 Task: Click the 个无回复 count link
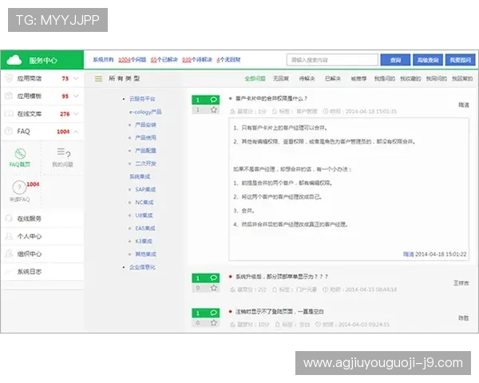pyautogui.click(x=228, y=60)
